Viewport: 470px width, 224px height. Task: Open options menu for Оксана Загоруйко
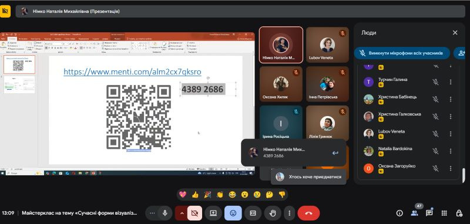[x=451, y=169]
